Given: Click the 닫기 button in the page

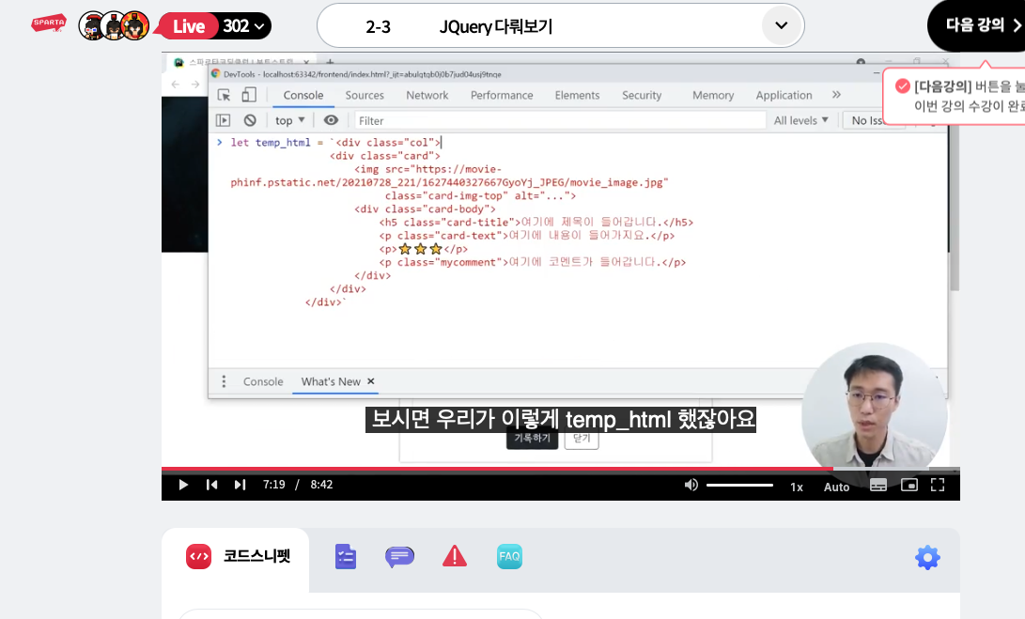Looking at the screenshot, I should [582, 439].
